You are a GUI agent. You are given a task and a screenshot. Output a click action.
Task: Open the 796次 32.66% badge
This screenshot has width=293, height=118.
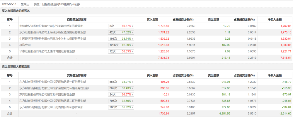121,101
